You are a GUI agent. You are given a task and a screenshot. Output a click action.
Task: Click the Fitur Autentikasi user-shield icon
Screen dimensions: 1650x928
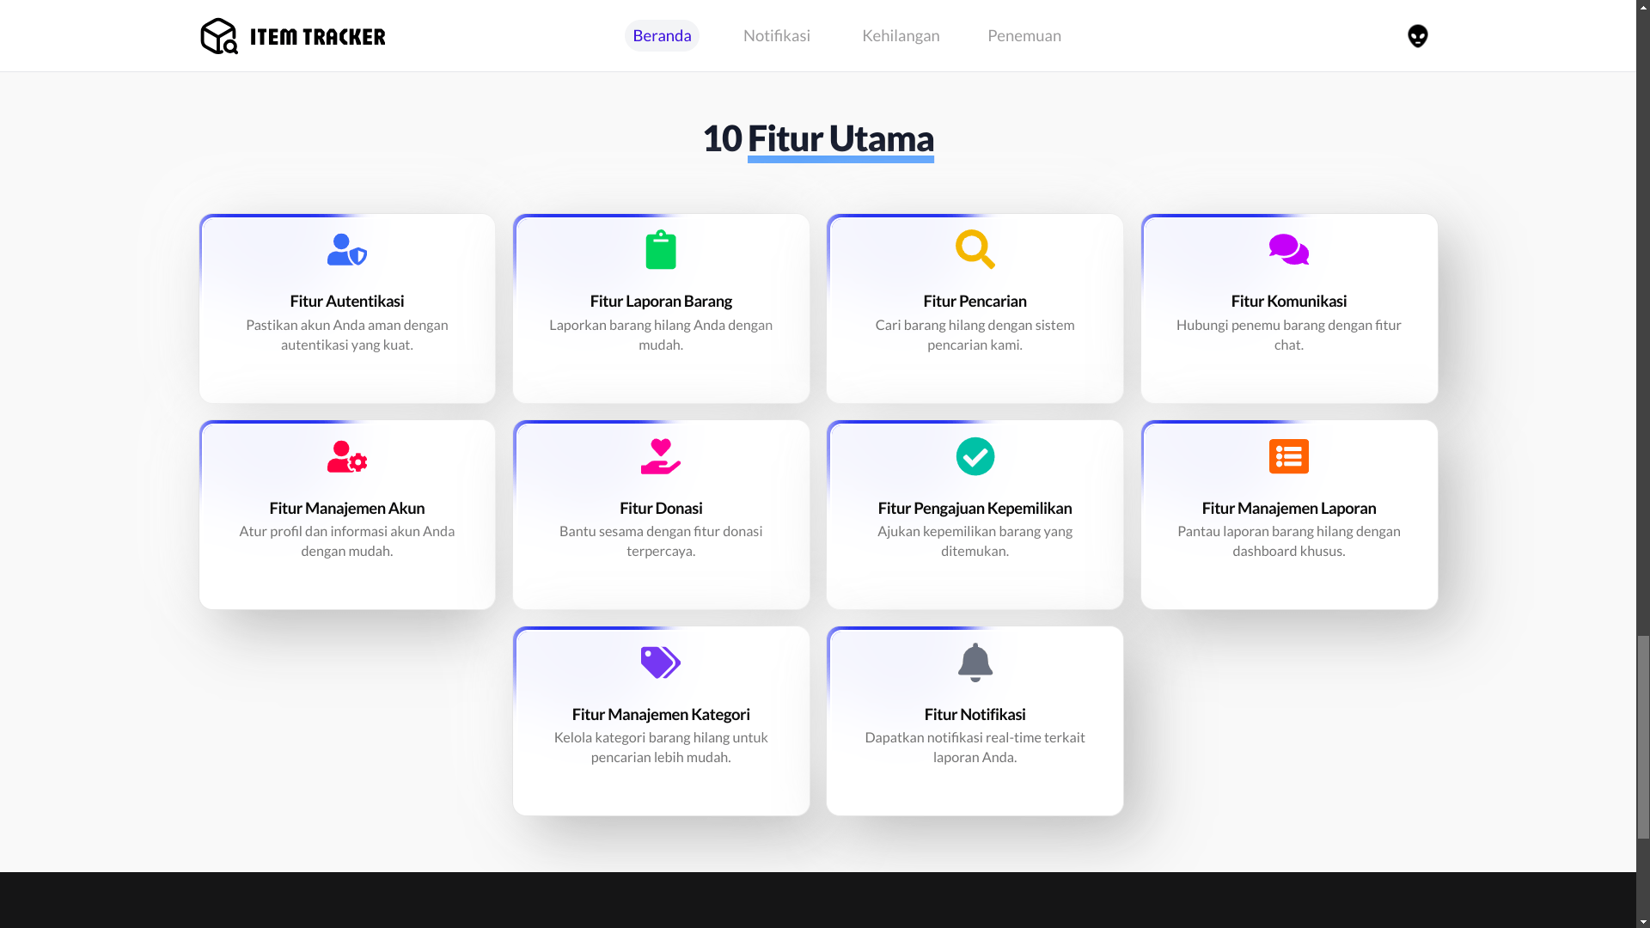click(346, 249)
